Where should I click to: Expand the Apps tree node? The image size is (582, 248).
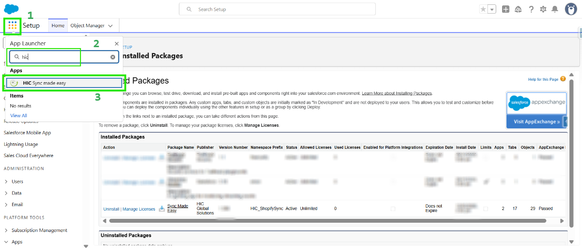point(6,242)
